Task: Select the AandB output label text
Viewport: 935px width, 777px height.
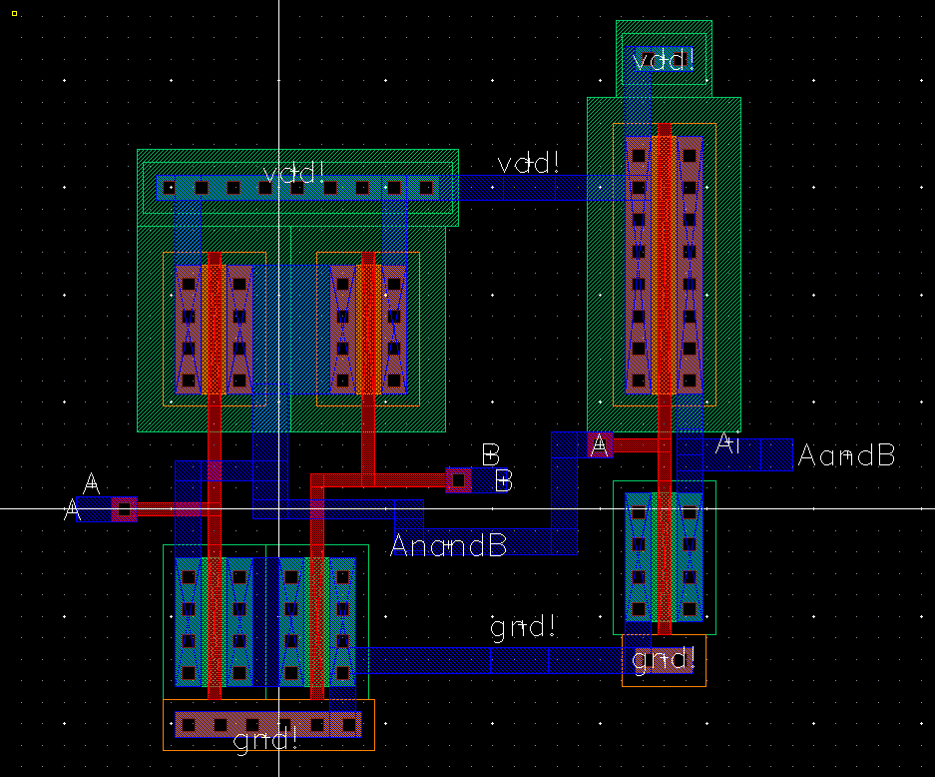Action: click(x=846, y=454)
